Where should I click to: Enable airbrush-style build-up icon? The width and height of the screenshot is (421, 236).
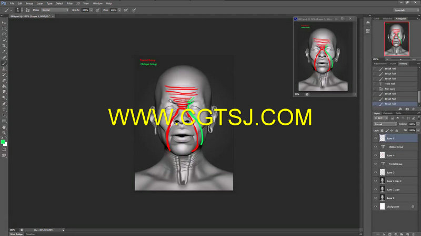[125, 10]
